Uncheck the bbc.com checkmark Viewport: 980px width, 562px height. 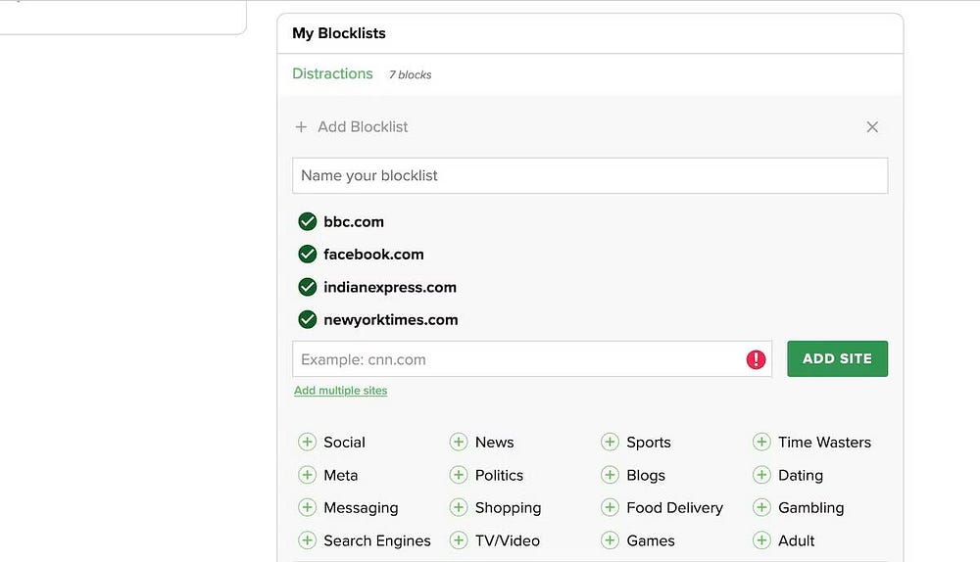click(308, 221)
